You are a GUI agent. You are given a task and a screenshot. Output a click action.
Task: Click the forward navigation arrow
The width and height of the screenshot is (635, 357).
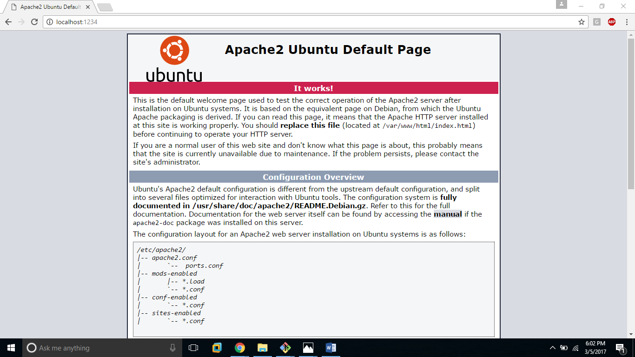21,22
